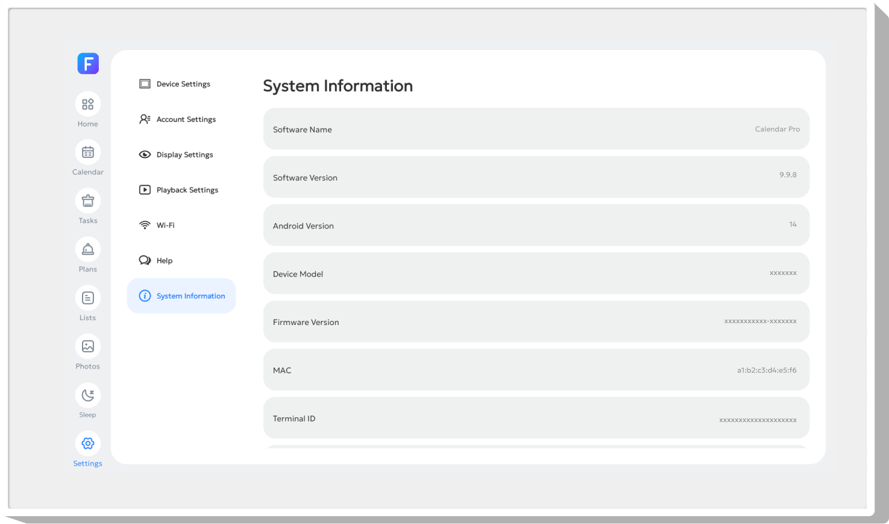Click the blue F app logo
This screenshot has height=524, width=889.
tap(88, 63)
